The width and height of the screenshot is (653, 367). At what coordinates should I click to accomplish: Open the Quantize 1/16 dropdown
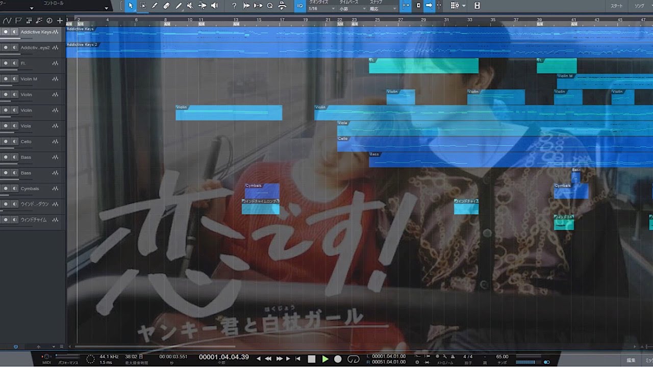click(x=321, y=9)
